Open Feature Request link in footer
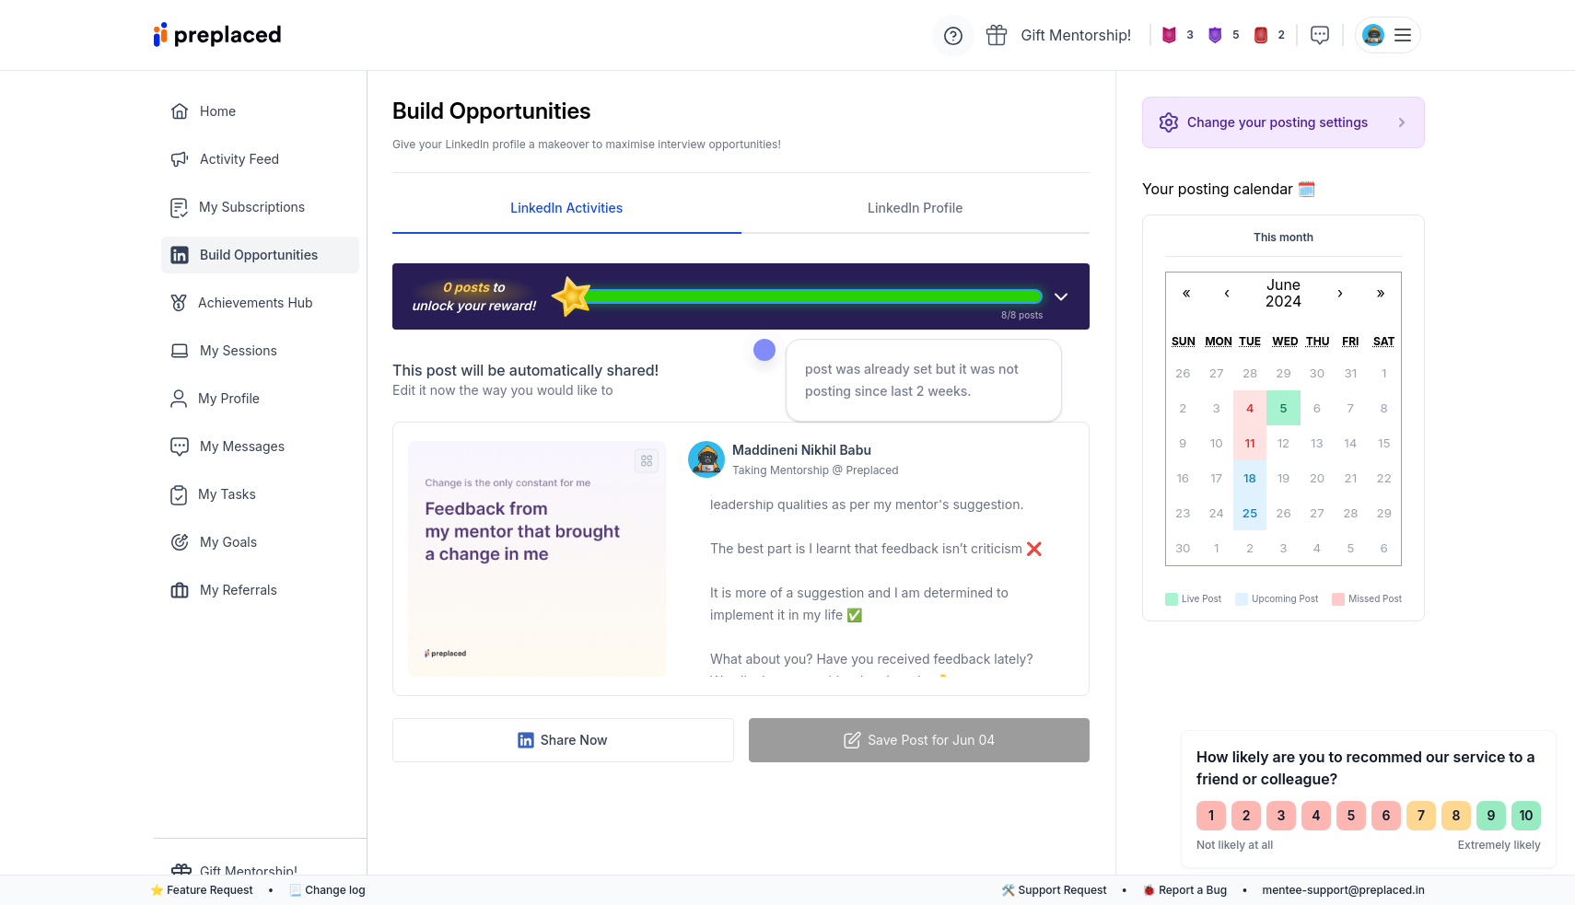Image resolution: width=1575 pixels, height=905 pixels. click(202, 890)
